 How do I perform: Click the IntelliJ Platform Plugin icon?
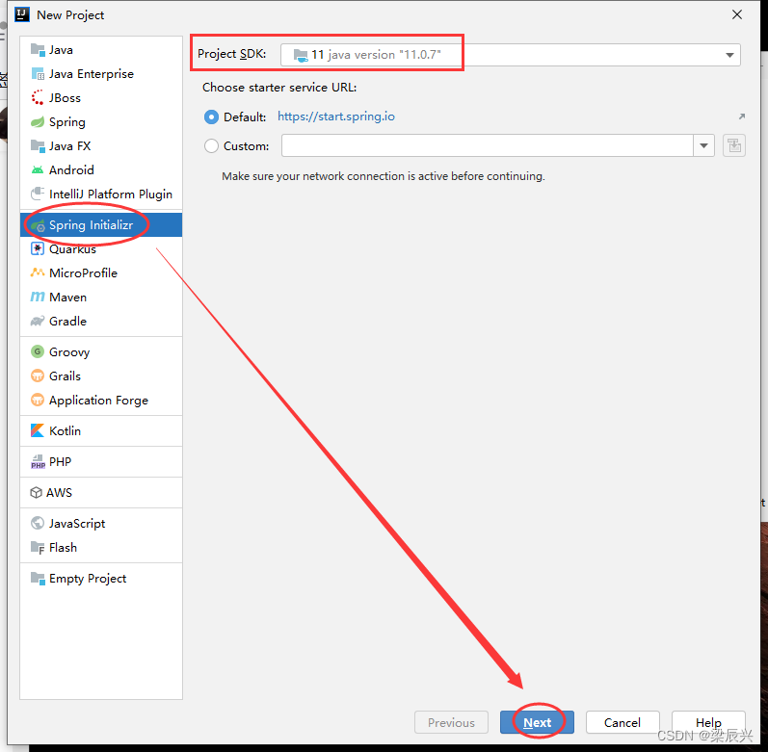click(x=38, y=194)
